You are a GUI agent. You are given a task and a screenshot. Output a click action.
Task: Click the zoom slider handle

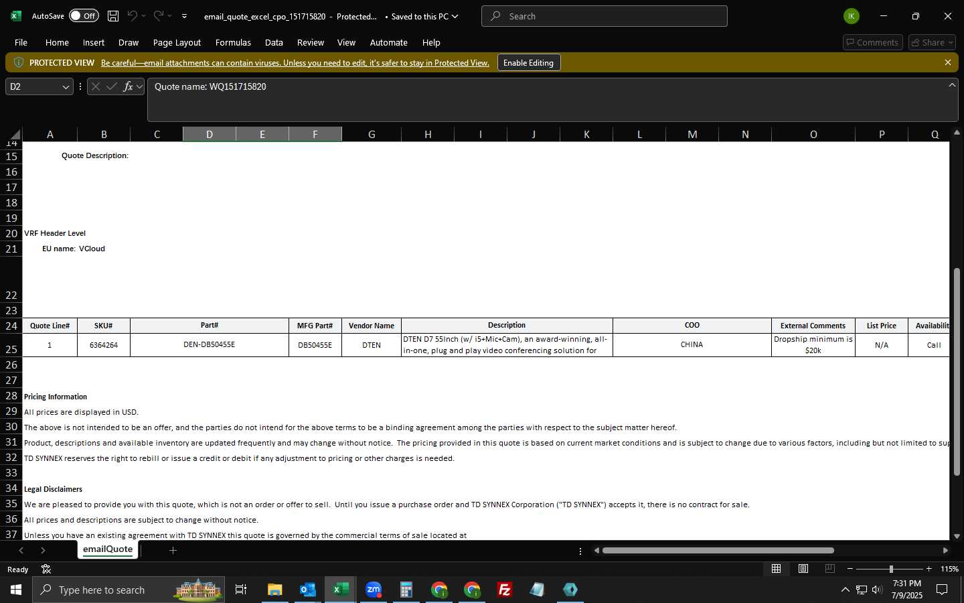(x=890, y=569)
